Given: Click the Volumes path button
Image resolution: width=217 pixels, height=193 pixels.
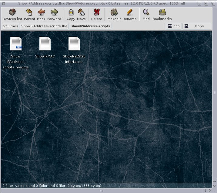Looking at the screenshot, I should (x=11, y=26).
